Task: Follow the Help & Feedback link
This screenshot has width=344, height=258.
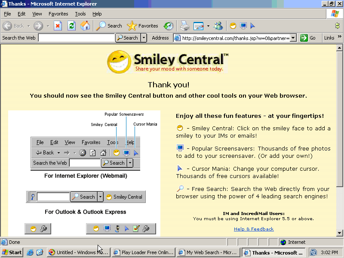Action: [x=254, y=229]
